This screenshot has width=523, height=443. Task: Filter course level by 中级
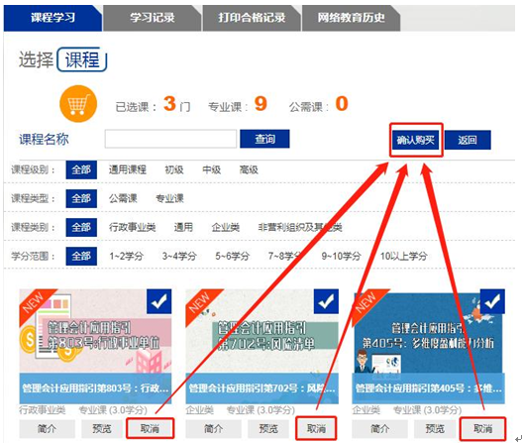(211, 169)
